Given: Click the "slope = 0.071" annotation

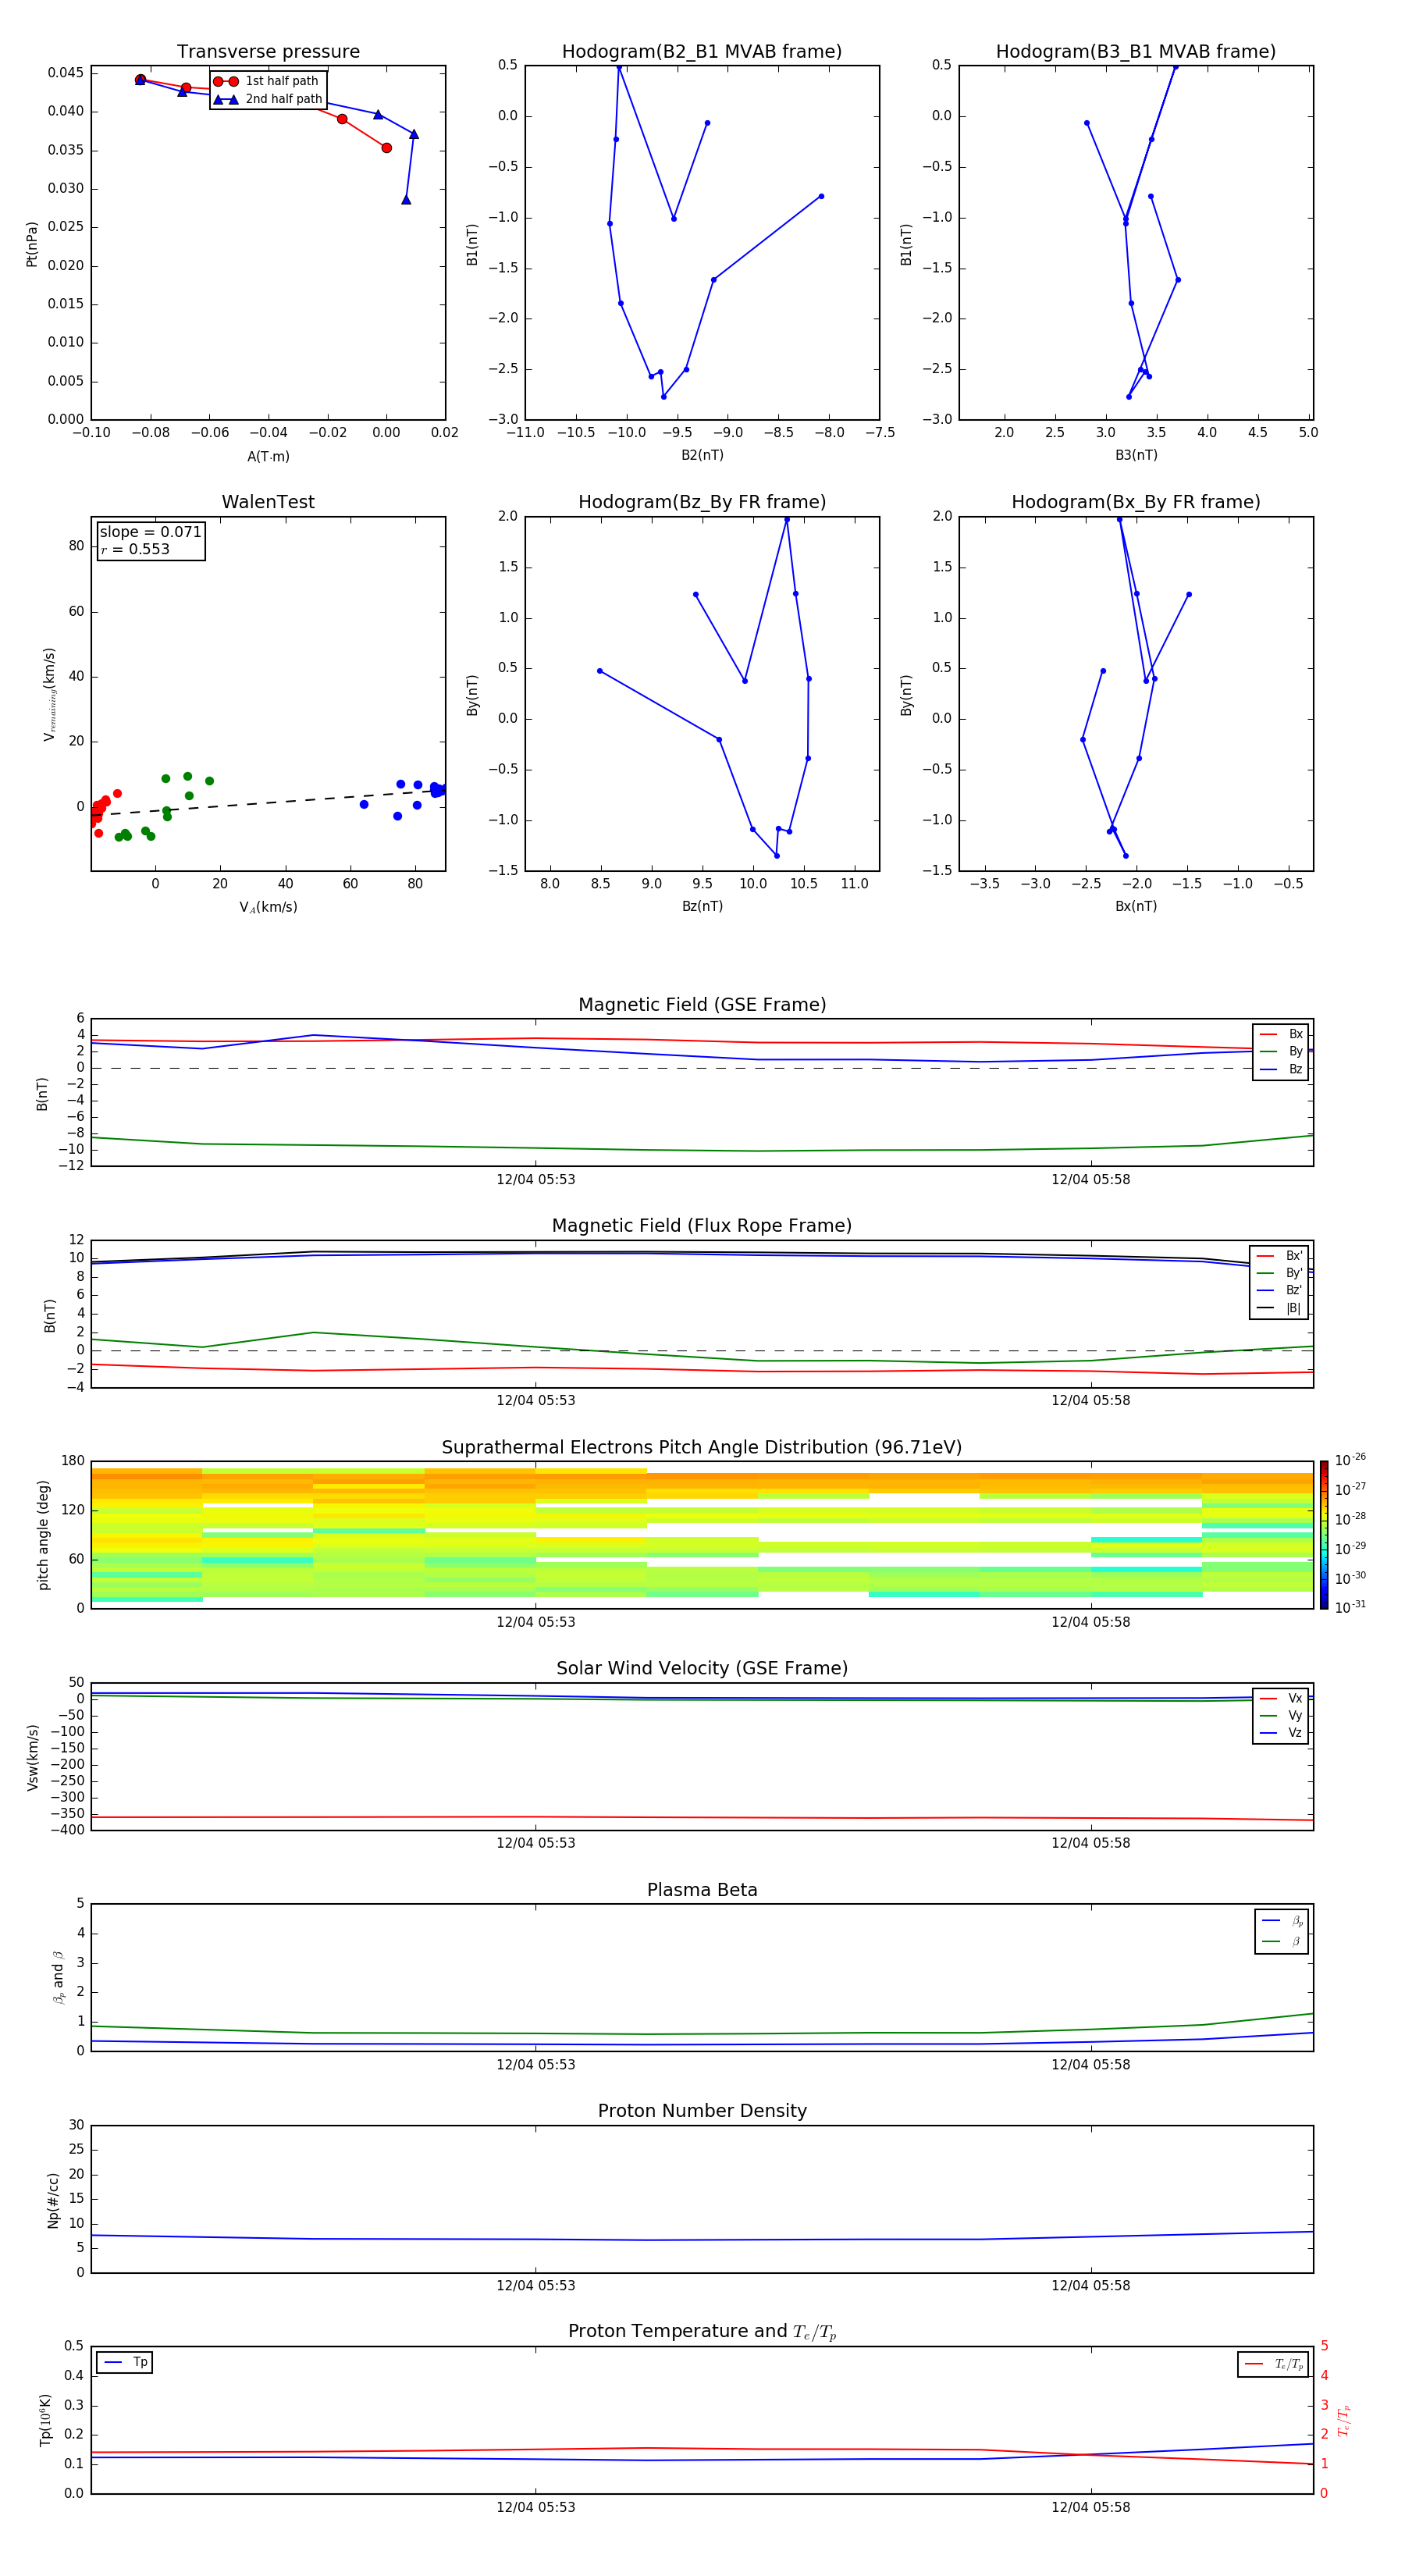Looking at the screenshot, I should [150, 532].
